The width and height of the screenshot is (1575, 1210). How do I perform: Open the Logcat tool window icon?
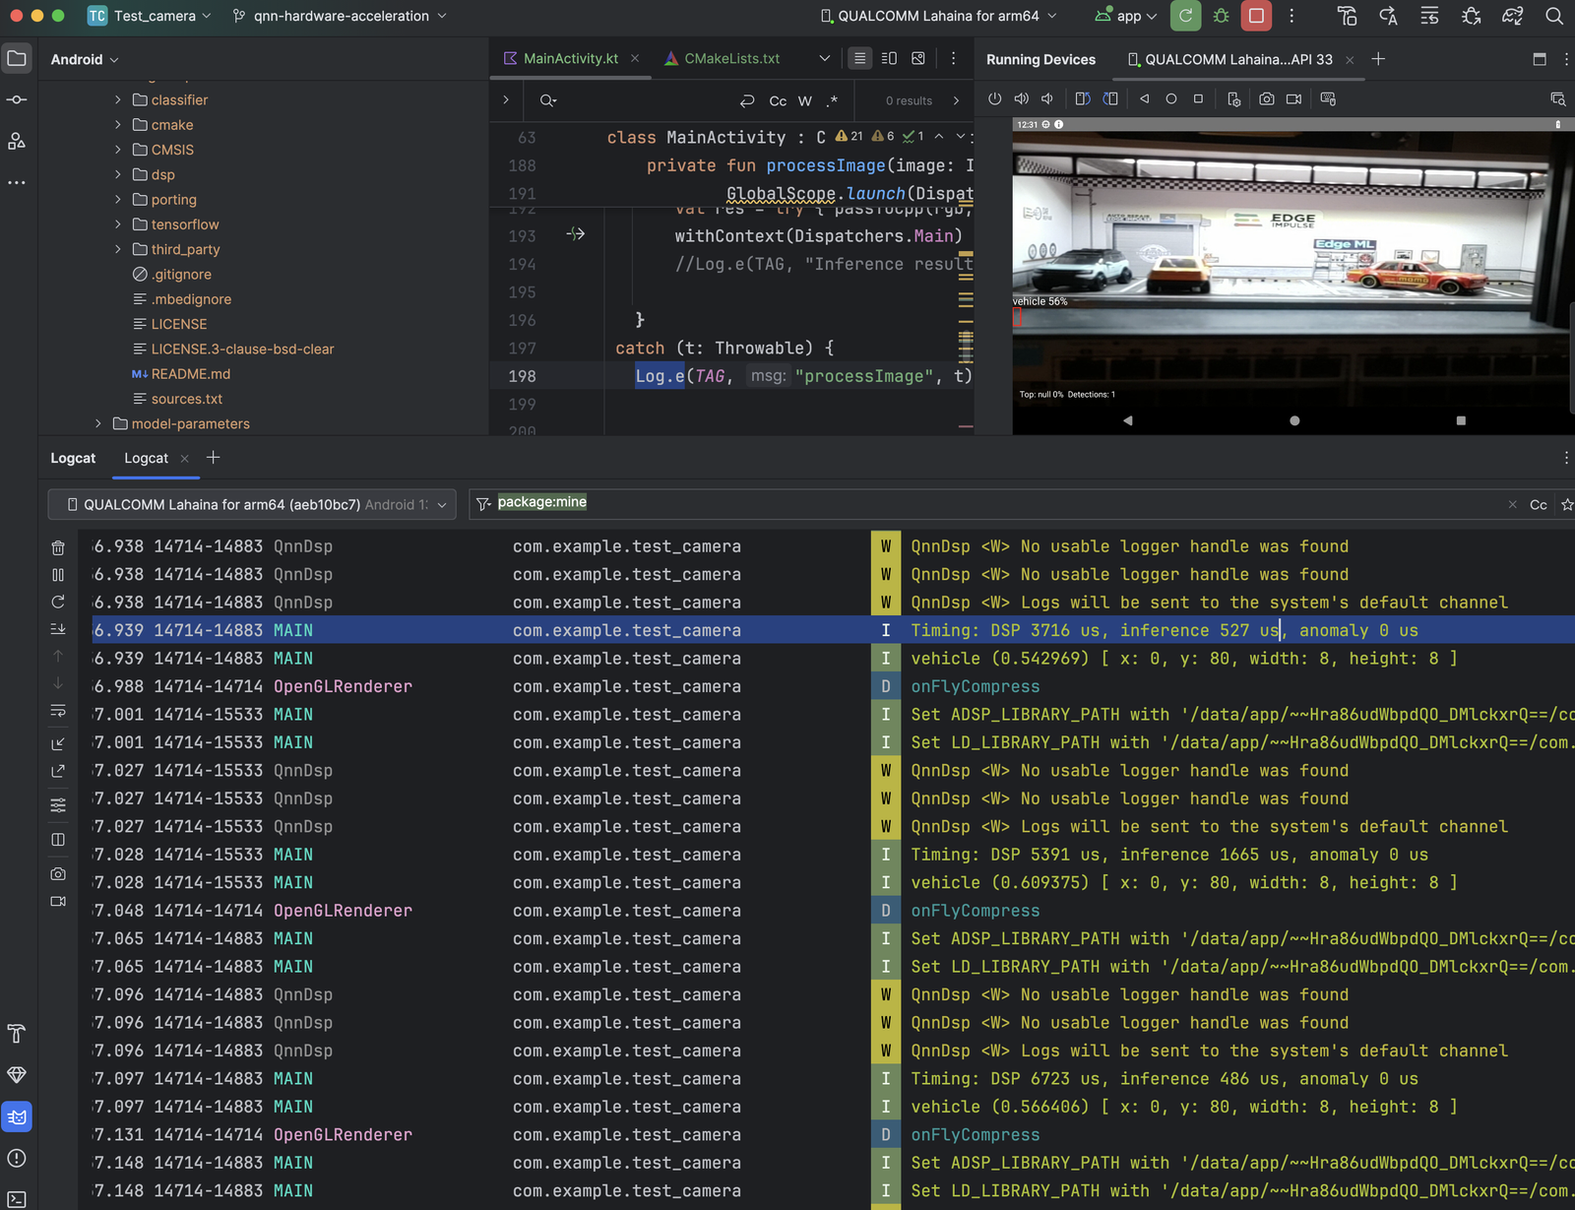[17, 1116]
